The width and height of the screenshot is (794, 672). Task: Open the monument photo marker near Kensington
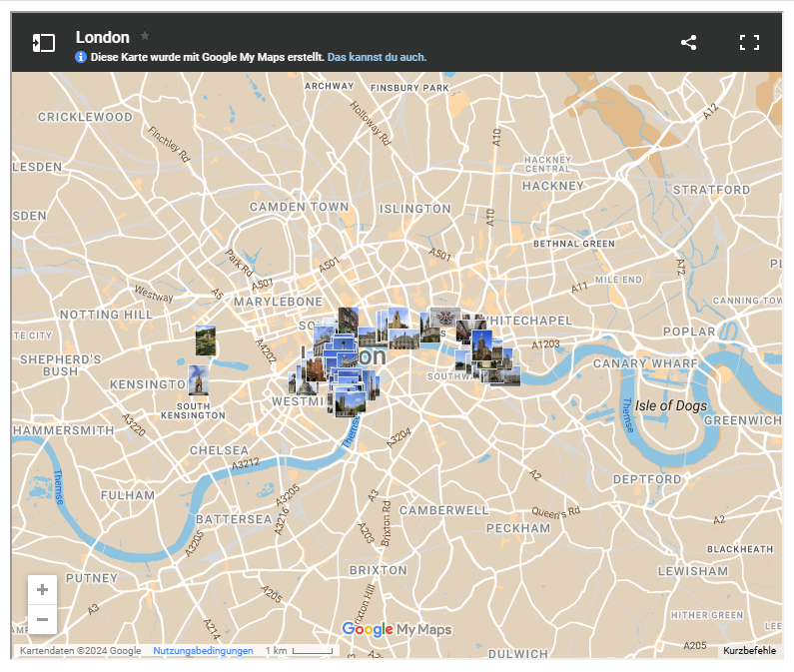point(199,380)
